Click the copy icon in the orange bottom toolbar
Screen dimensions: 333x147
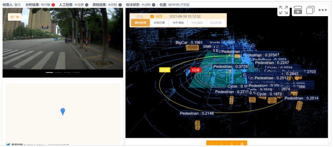[242, 144]
